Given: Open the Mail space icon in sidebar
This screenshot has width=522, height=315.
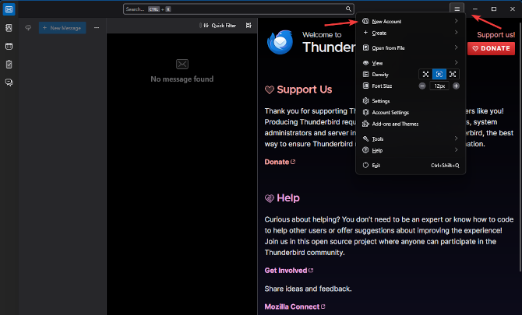Looking at the screenshot, I should pyautogui.click(x=9, y=9).
